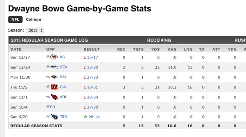Click the Tennessee Titans logo icon
Viewport: 246px width, 137px height.
point(54,117)
